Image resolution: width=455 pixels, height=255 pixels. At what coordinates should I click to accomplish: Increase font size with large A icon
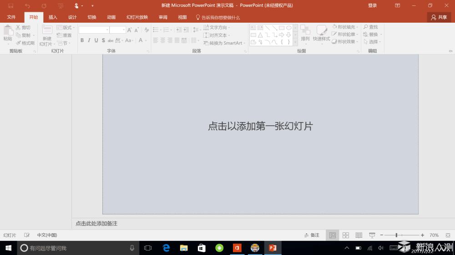[x=129, y=30]
